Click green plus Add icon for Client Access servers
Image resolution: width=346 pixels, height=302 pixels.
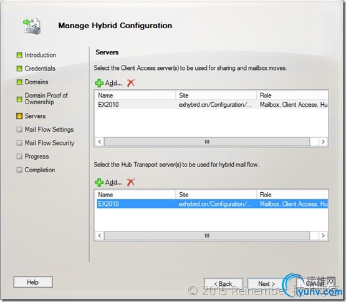point(99,83)
